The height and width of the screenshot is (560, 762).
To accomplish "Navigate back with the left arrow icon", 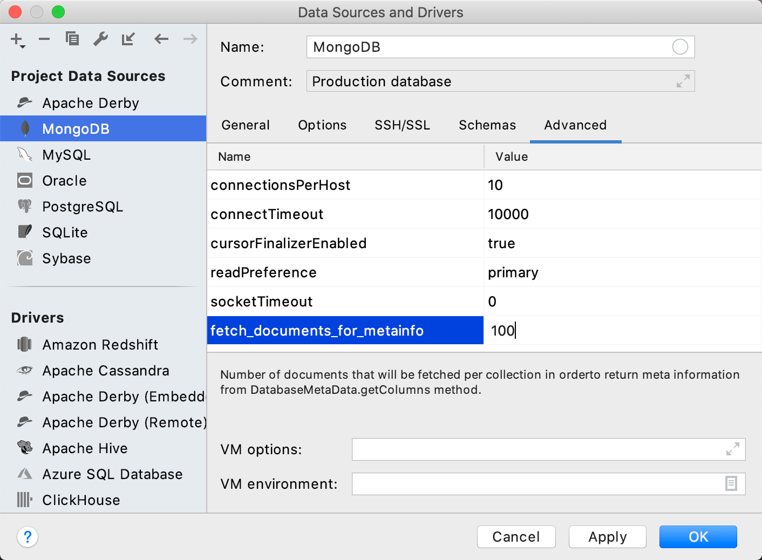I will click(161, 39).
